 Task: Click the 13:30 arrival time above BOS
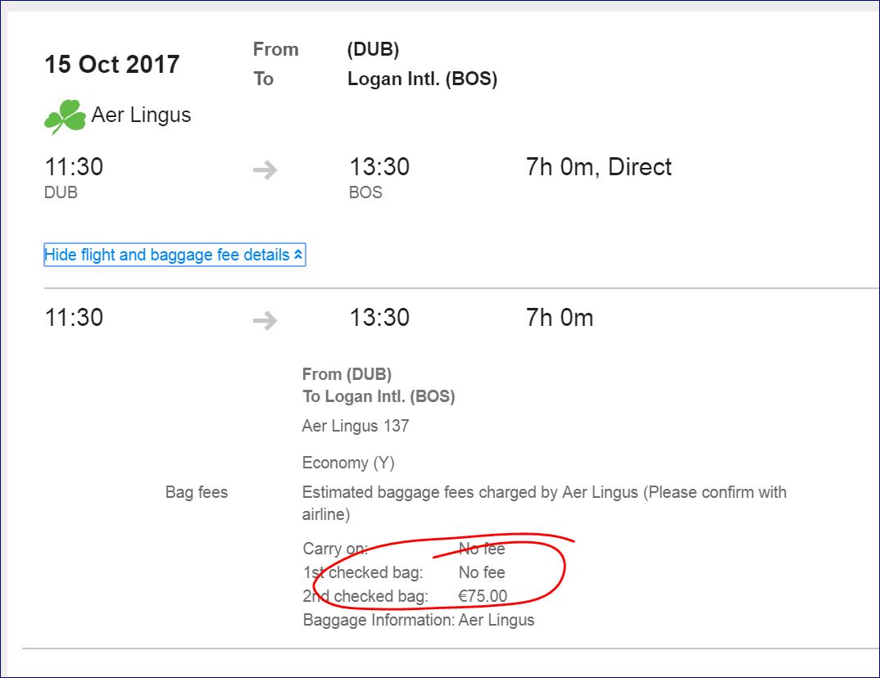[379, 167]
